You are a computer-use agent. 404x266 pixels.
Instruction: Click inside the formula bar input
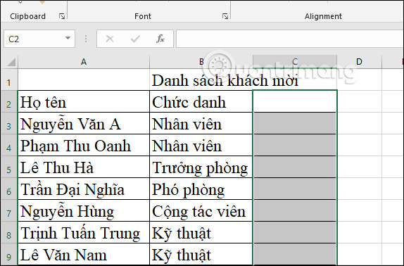[290, 39]
